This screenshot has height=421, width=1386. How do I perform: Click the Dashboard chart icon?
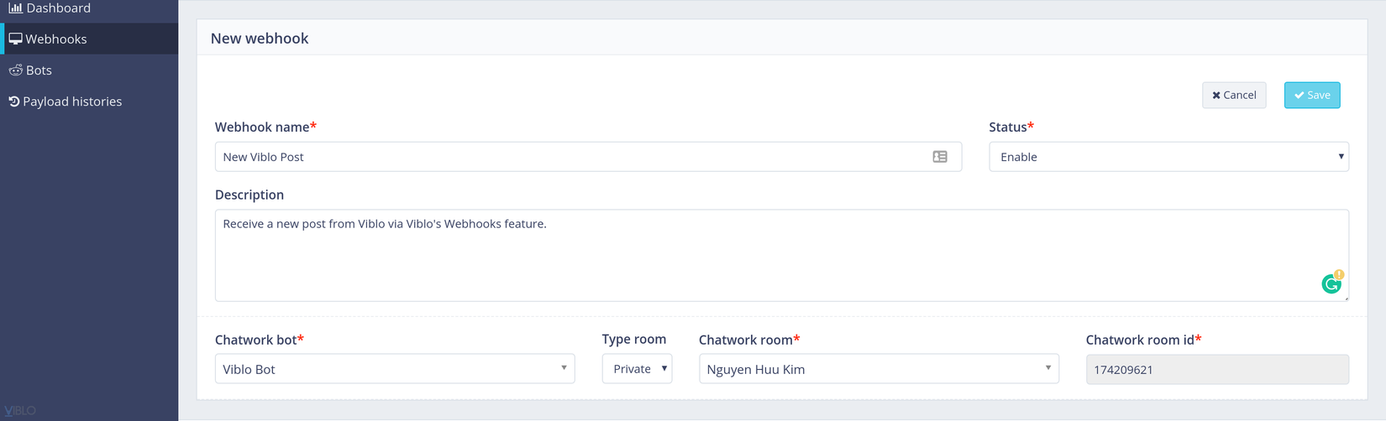(15, 8)
